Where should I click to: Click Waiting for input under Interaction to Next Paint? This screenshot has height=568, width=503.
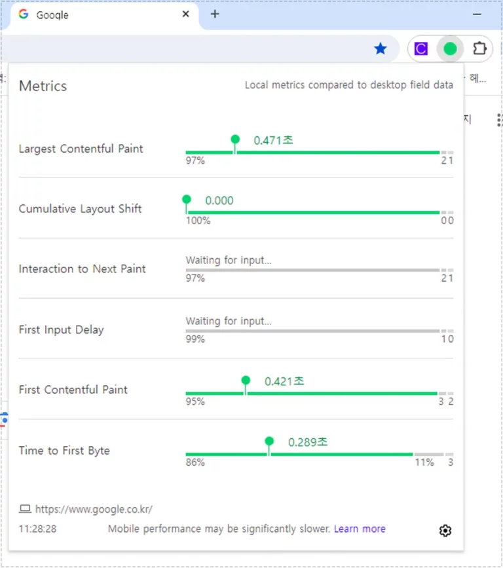click(x=229, y=261)
